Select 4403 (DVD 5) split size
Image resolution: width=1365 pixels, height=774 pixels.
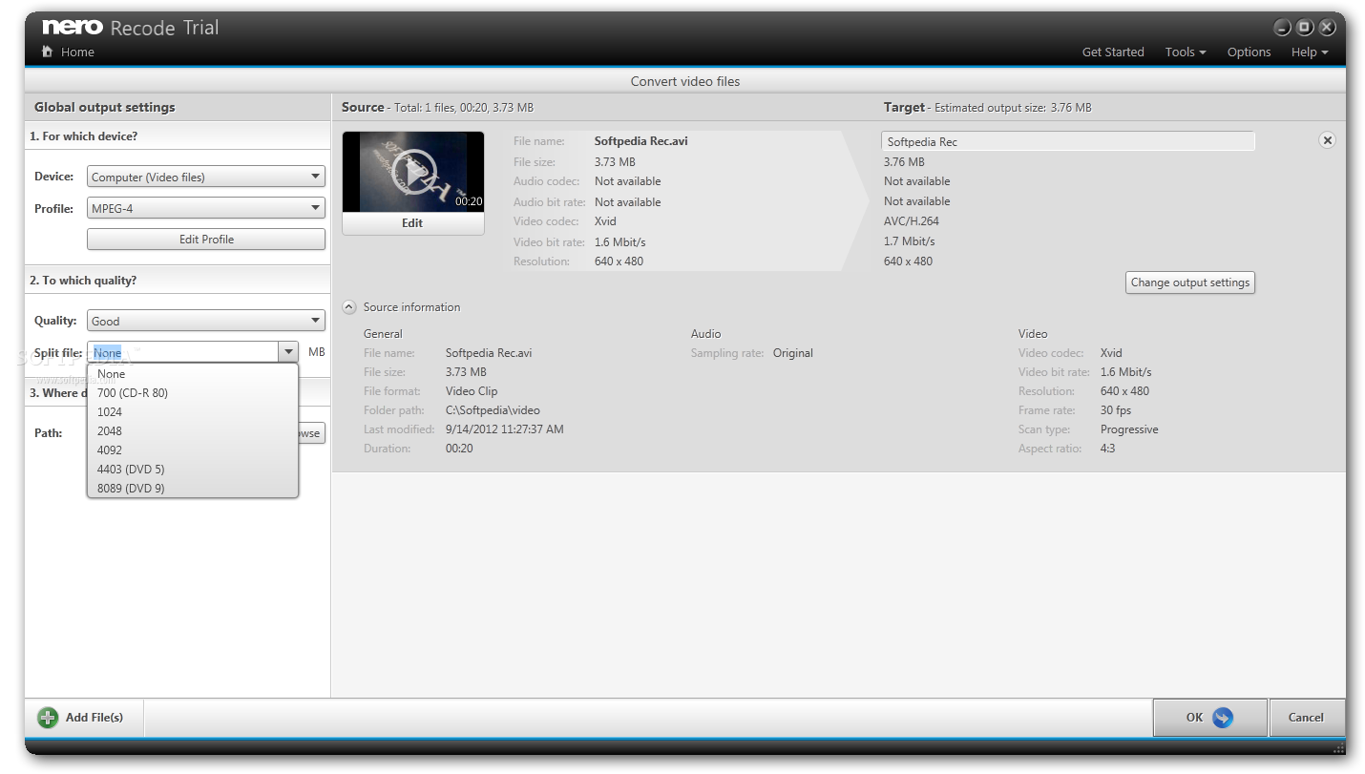click(x=193, y=470)
